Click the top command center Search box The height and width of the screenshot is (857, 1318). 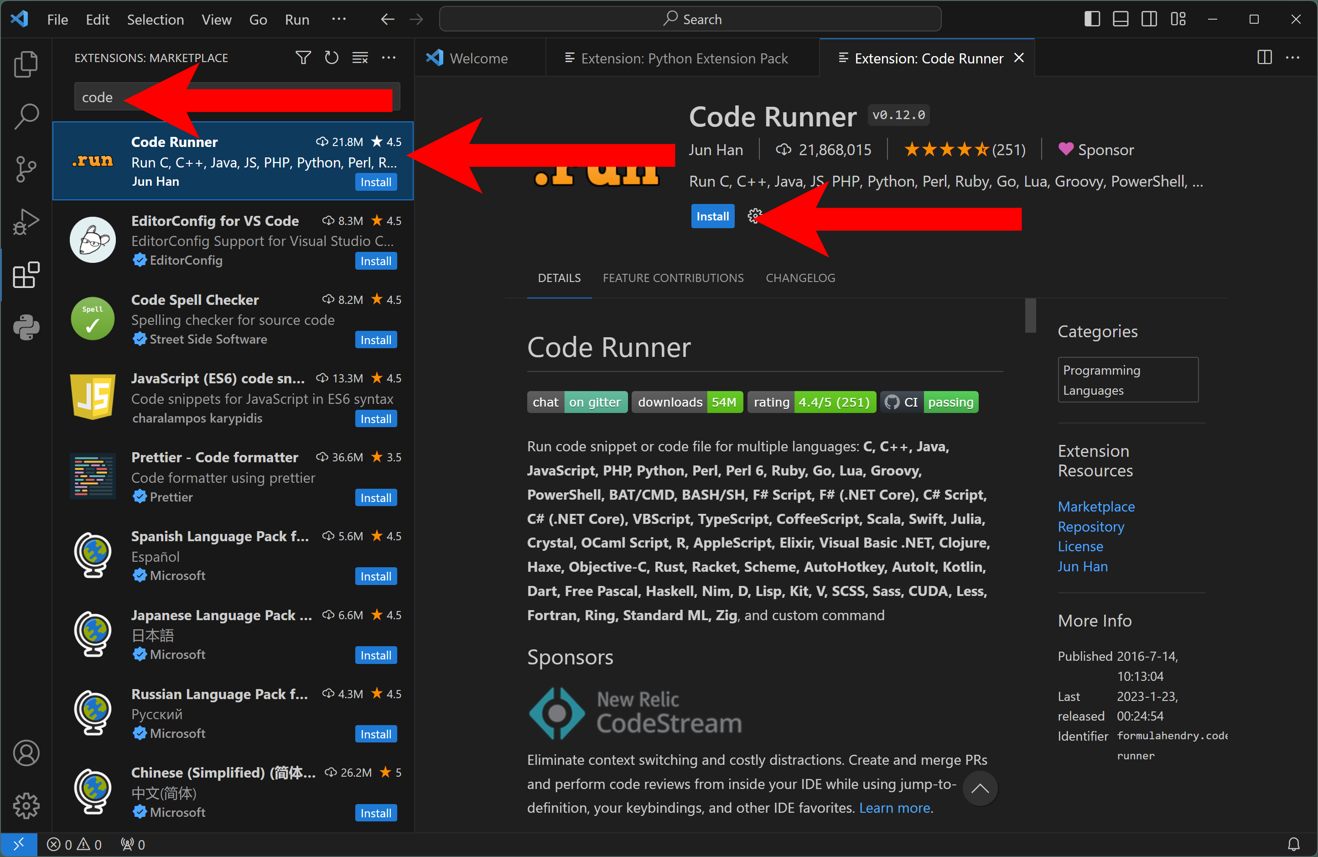click(690, 19)
